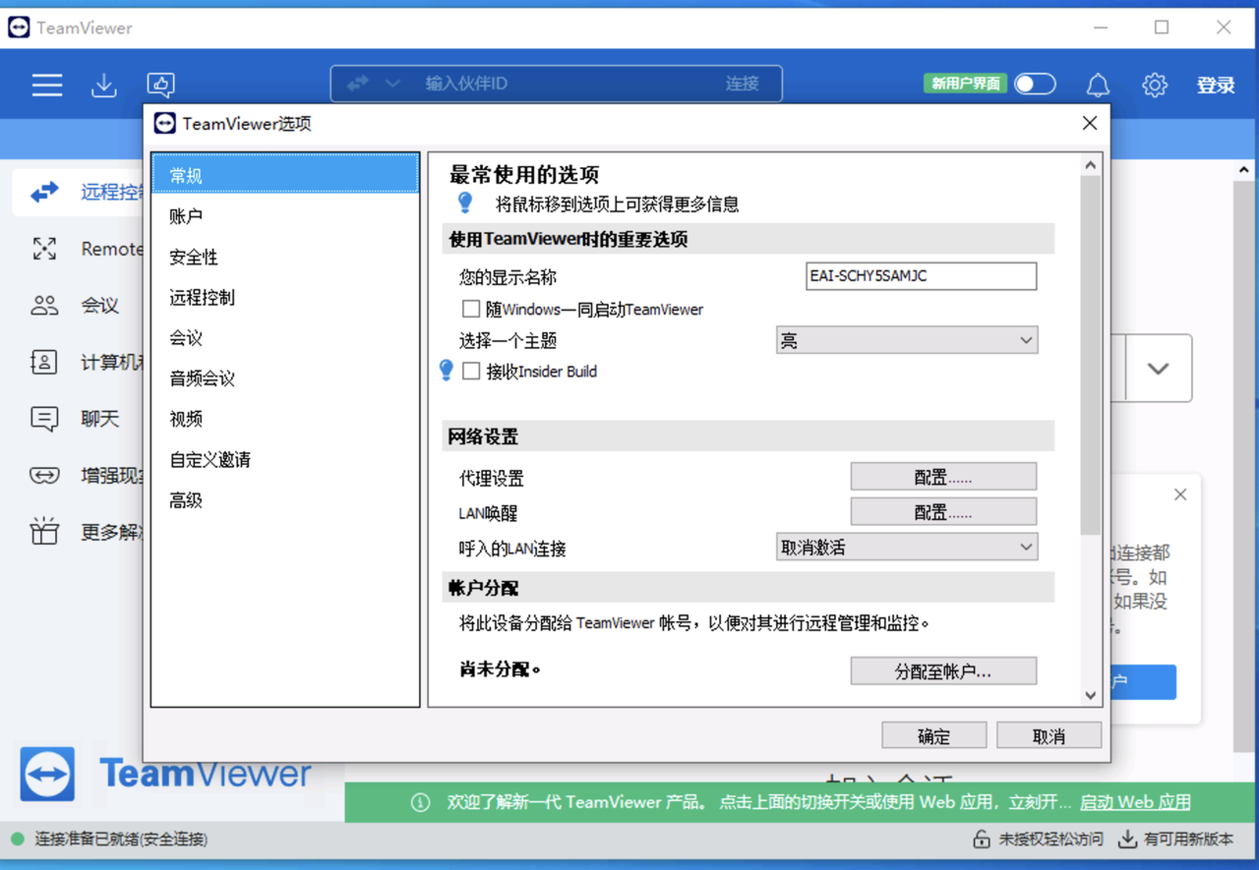This screenshot has width=1259, height=870.
Task: Click the unlock icon in status bar
Action: pyautogui.click(x=982, y=839)
